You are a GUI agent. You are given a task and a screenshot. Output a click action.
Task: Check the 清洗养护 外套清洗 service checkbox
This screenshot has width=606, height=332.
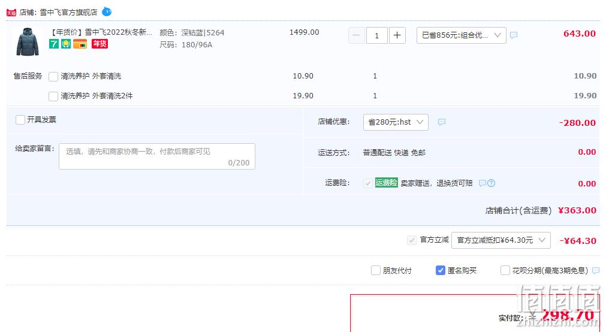(53, 77)
